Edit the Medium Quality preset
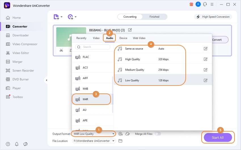Image resolution: width=241 pixels, height=150 pixels. pos(206,70)
